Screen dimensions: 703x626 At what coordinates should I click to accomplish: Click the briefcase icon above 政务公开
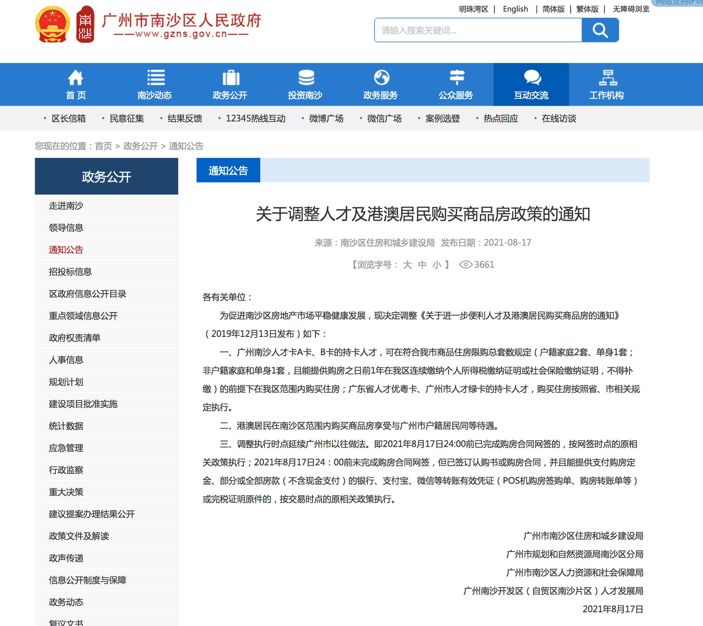[x=231, y=77]
